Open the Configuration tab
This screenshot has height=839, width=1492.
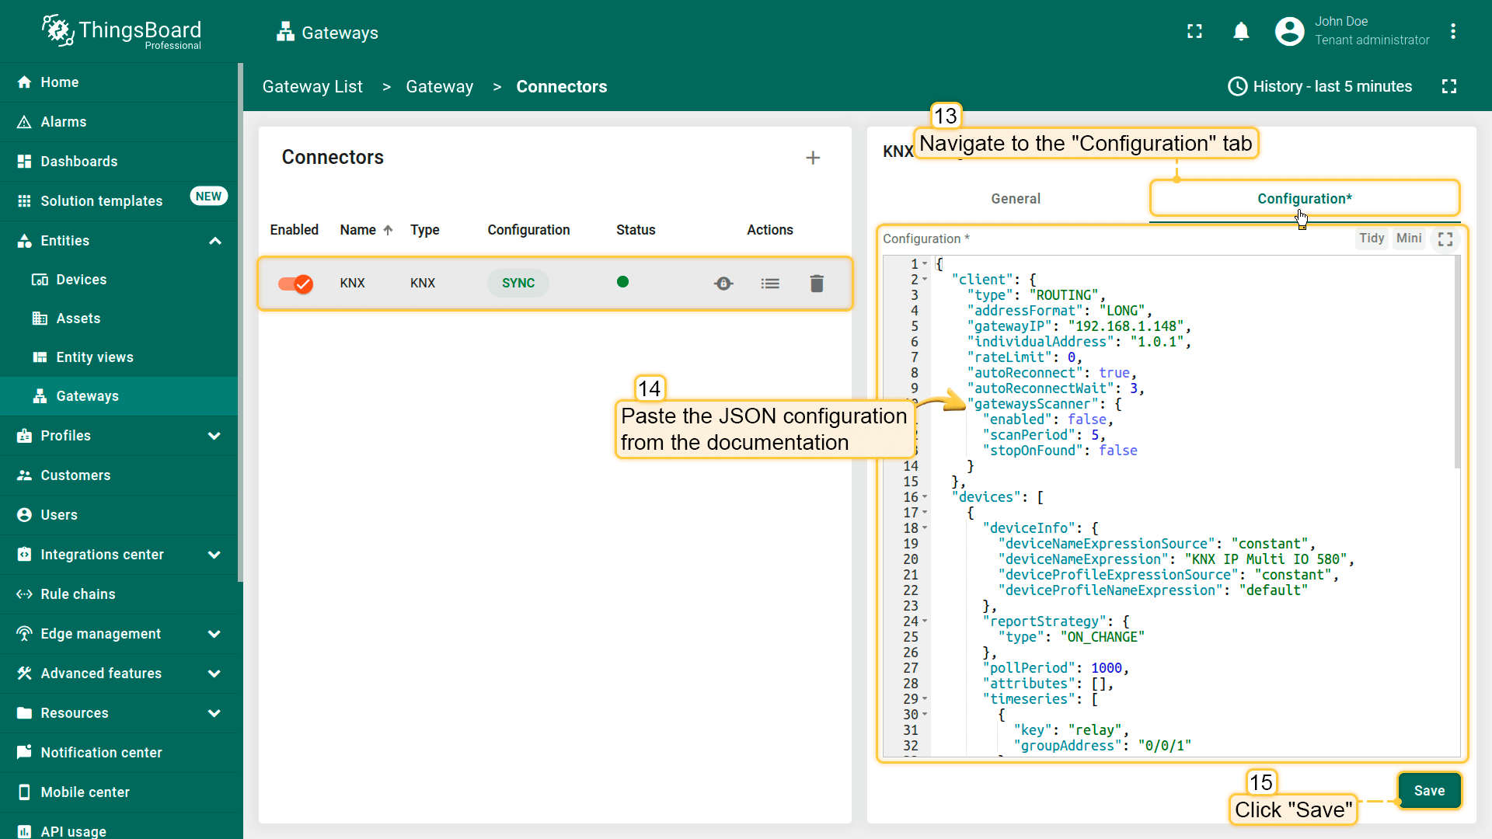click(x=1304, y=199)
